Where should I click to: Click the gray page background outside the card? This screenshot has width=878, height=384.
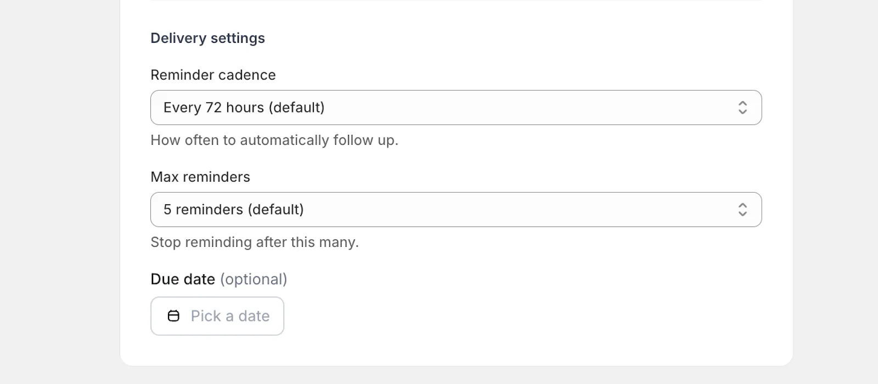(x=60, y=192)
